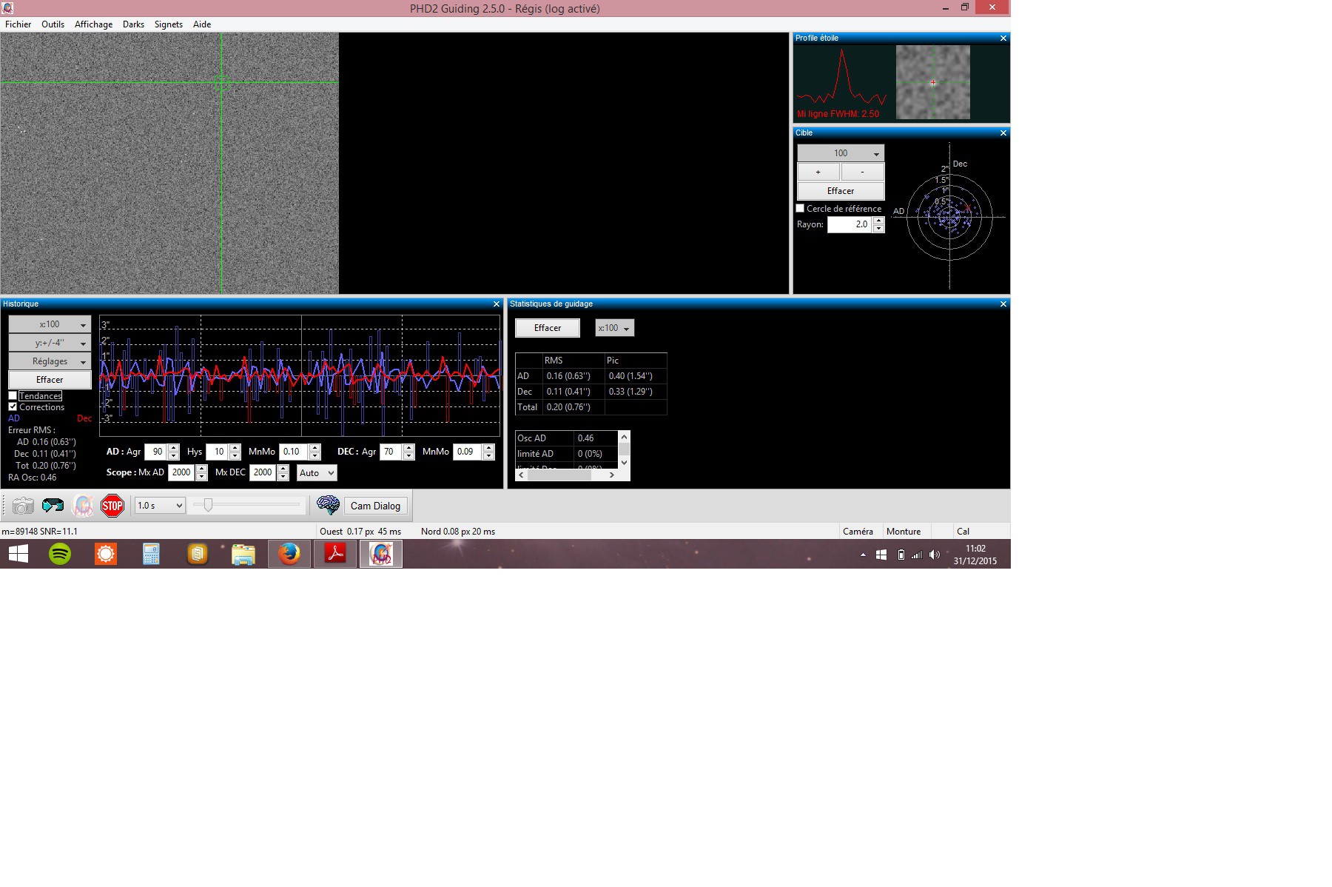Close the Cible panel
The image size is (1332, 887).
(1003, 133)
